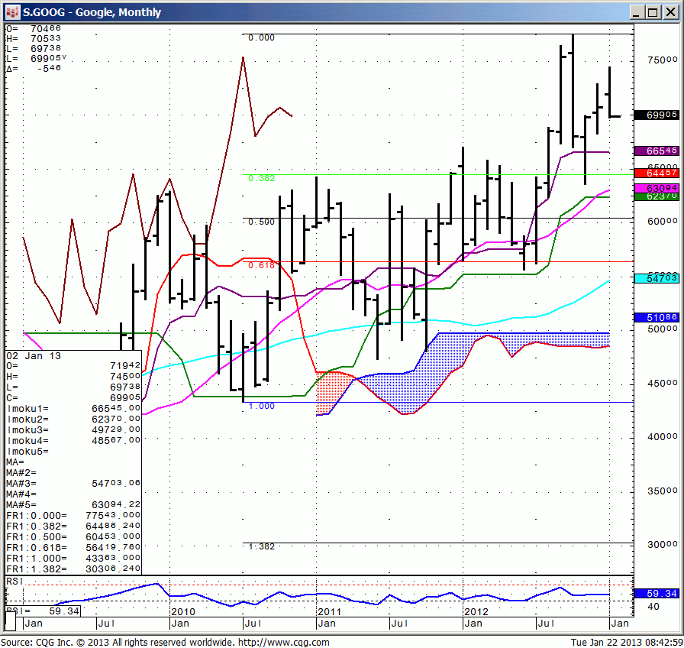Click the blue 1.000 Fibonacci label
This screenshot has height=648, width=684.
pyautogui.click(x=261, y=406)
